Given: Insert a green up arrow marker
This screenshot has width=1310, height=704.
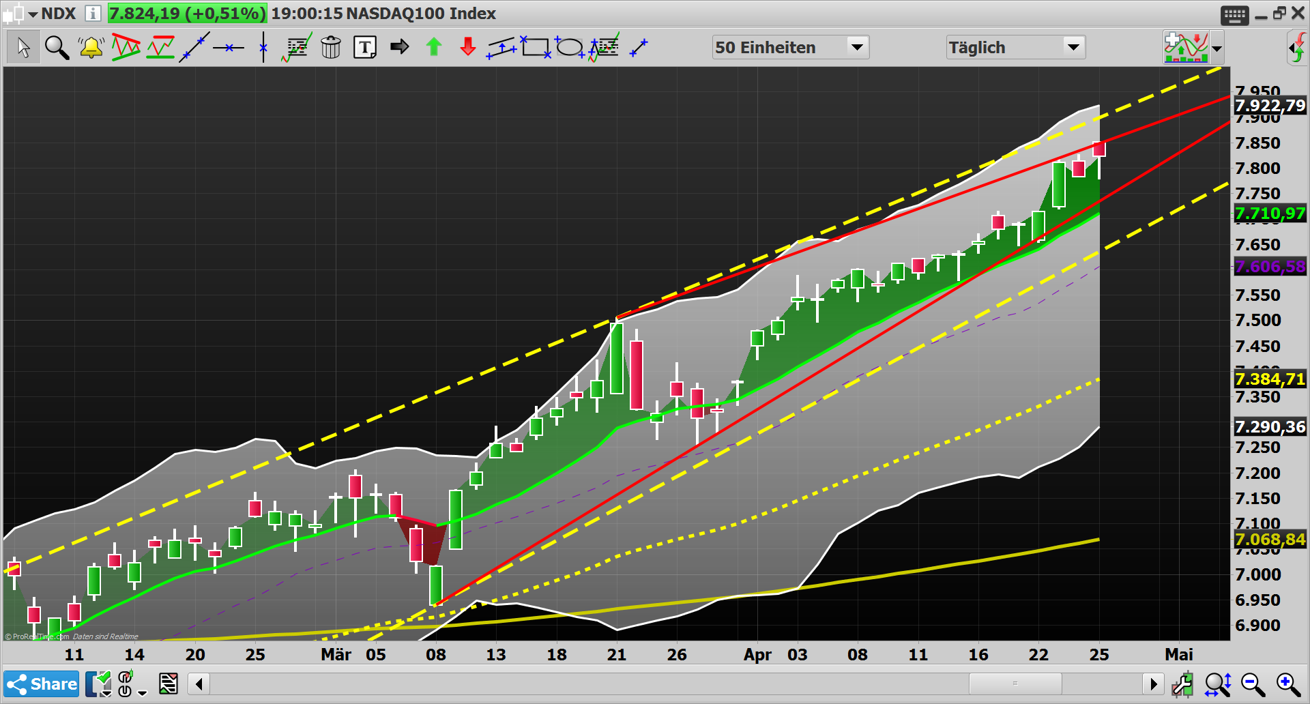Looking at the screenshot, I should (x=434, y=46).
